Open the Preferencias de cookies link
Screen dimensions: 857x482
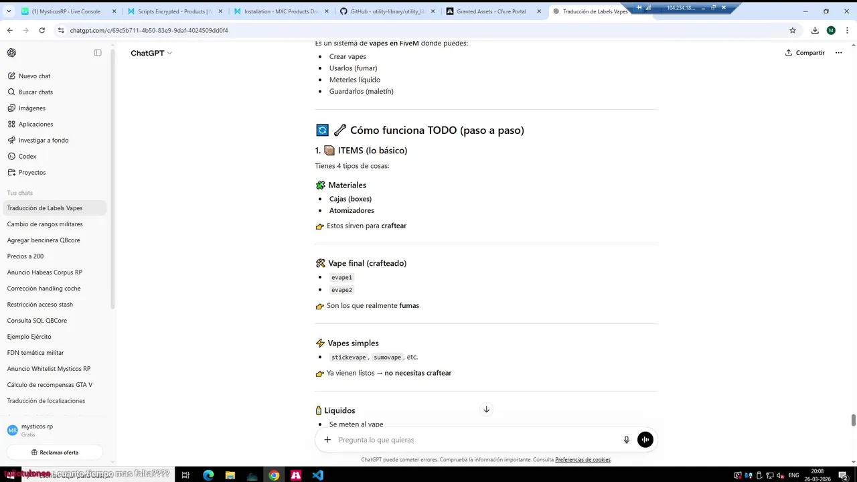(x=582, y=460)
